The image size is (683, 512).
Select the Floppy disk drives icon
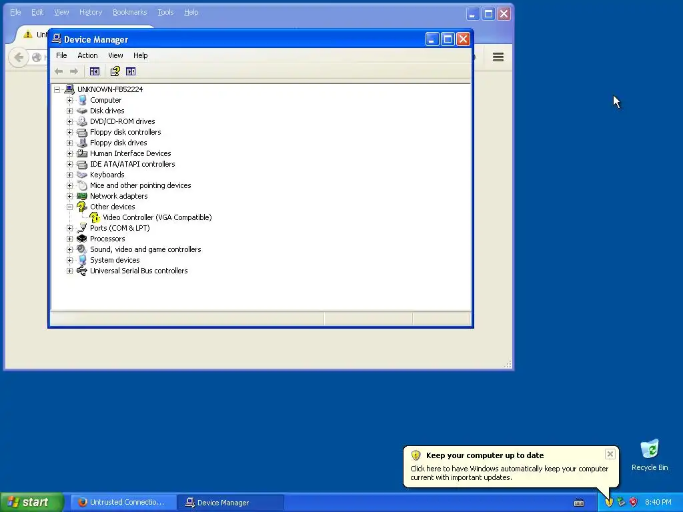(82, 143)
